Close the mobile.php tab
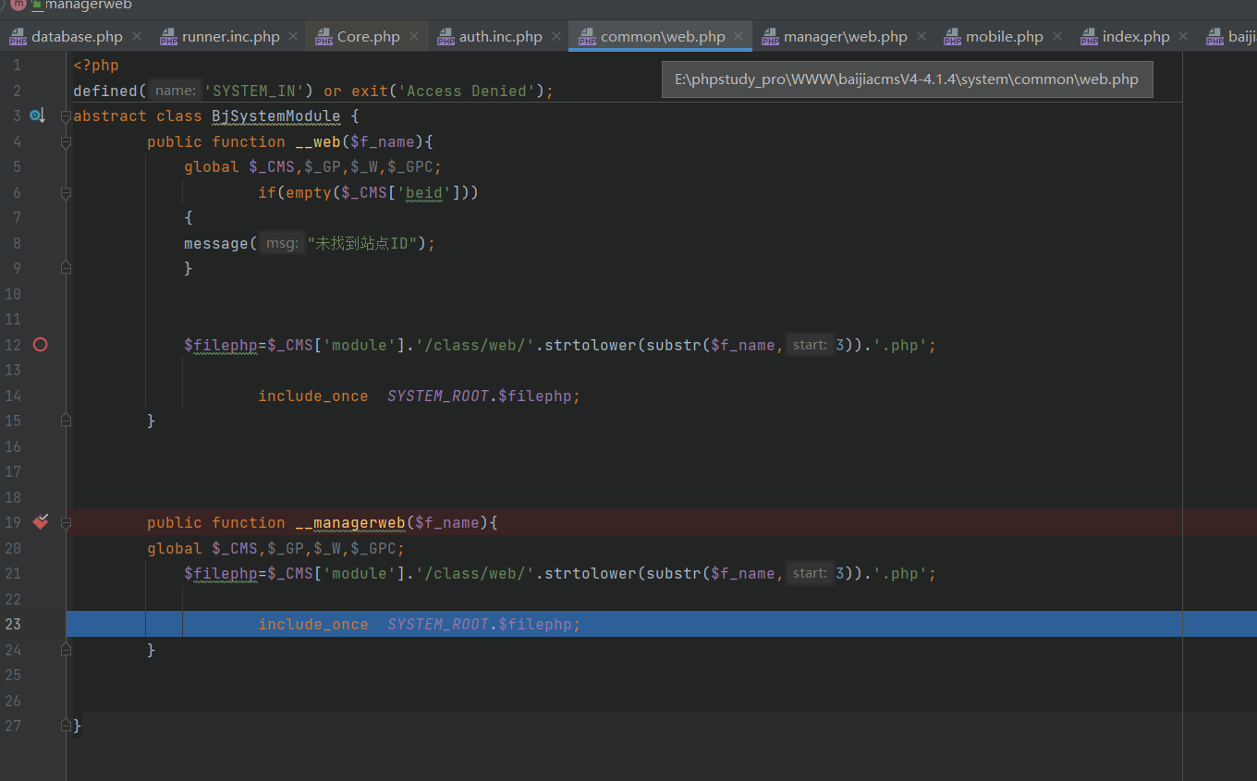 pos(1057,37)
